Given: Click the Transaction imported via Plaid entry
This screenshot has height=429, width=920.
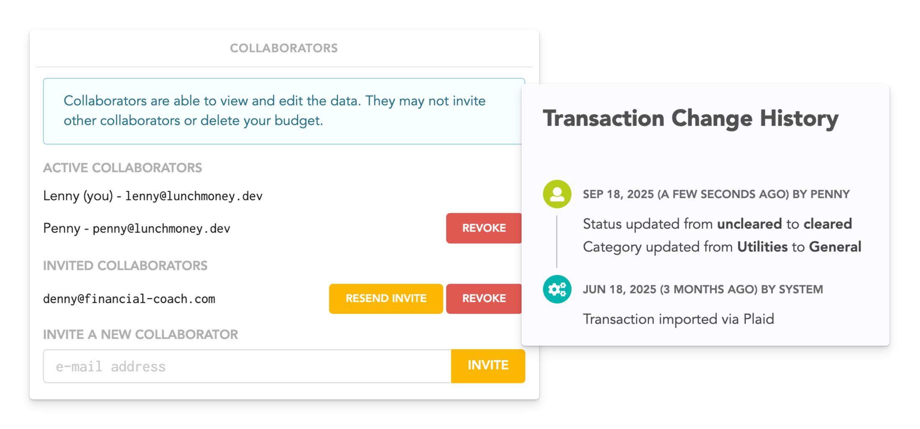Looking at the screenshot, I should click(x=678, y=319).
